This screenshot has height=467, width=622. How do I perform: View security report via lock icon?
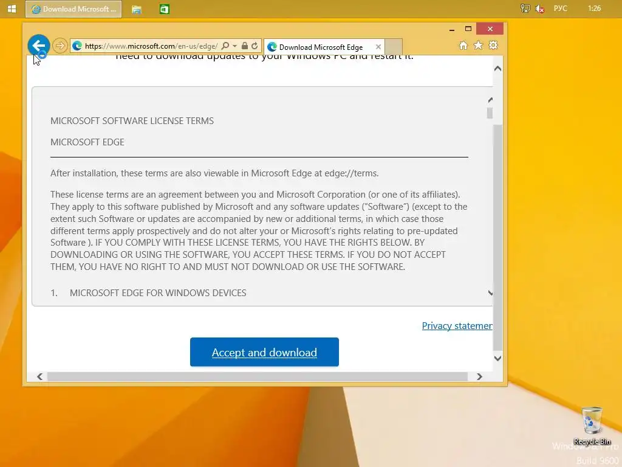click(x=245, y=46)
